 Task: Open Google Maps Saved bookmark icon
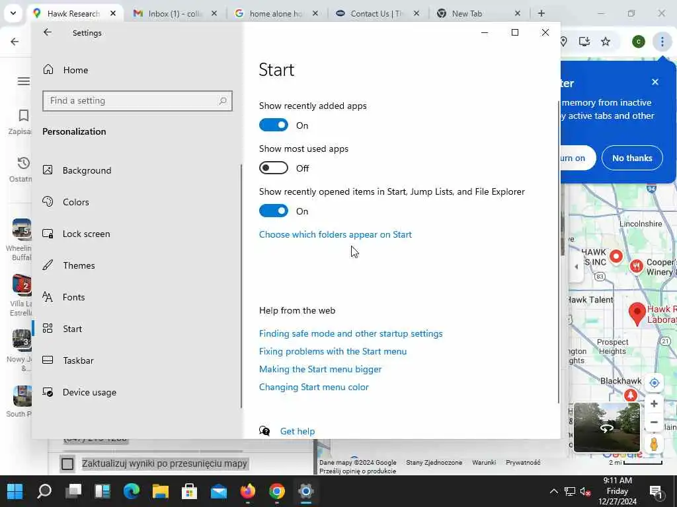(x=23, y=115)
